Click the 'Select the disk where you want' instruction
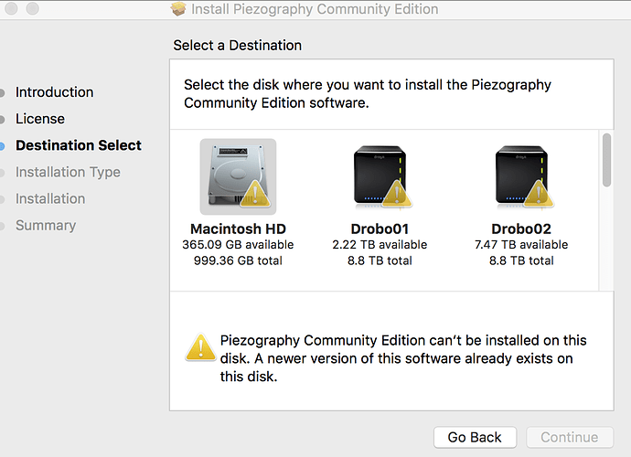Viewport: 631px width, 457px height. point(368,94)
